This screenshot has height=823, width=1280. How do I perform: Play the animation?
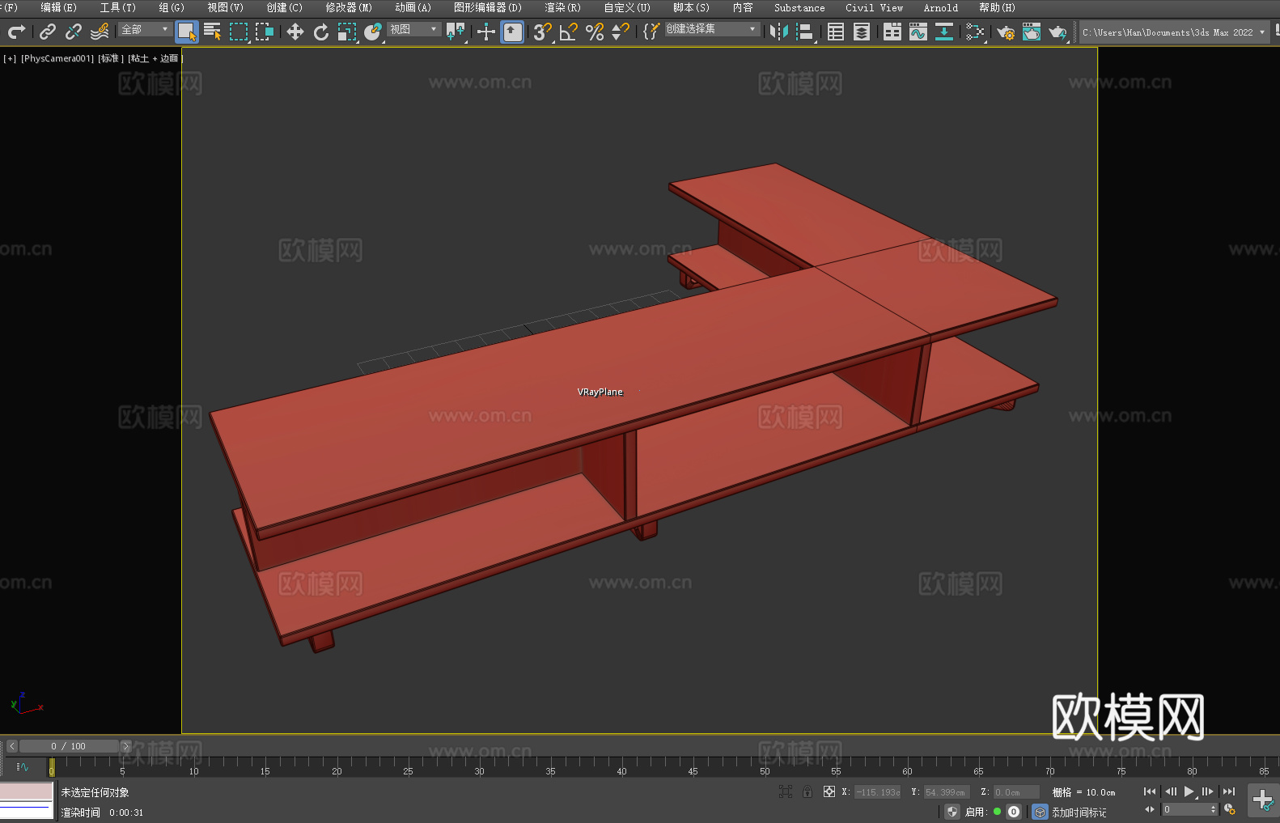(1189, 791)
